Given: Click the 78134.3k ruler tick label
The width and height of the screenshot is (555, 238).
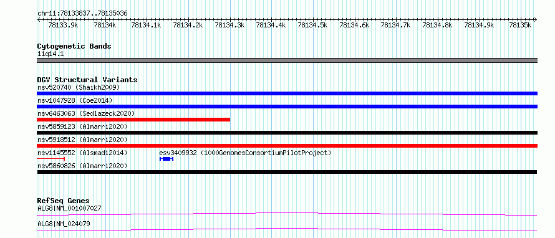Looking at the screenshot, I should pos(229,25).
